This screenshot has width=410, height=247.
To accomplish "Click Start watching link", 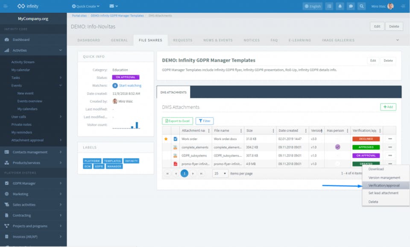I will pos(130,85).
